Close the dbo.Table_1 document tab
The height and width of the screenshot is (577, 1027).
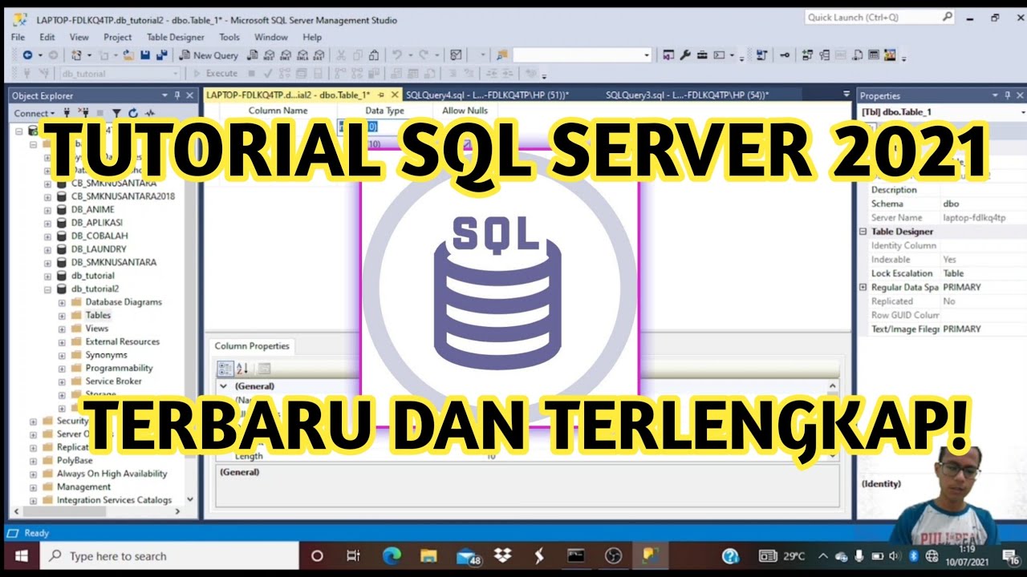pyautogui.click(x=393, y=95)
